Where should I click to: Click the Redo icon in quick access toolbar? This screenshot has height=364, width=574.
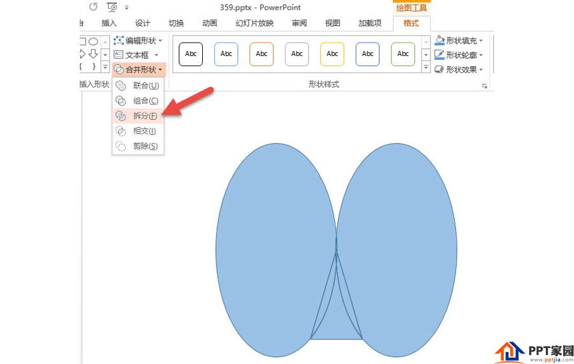pyautogui.click(x=93, y=6)
